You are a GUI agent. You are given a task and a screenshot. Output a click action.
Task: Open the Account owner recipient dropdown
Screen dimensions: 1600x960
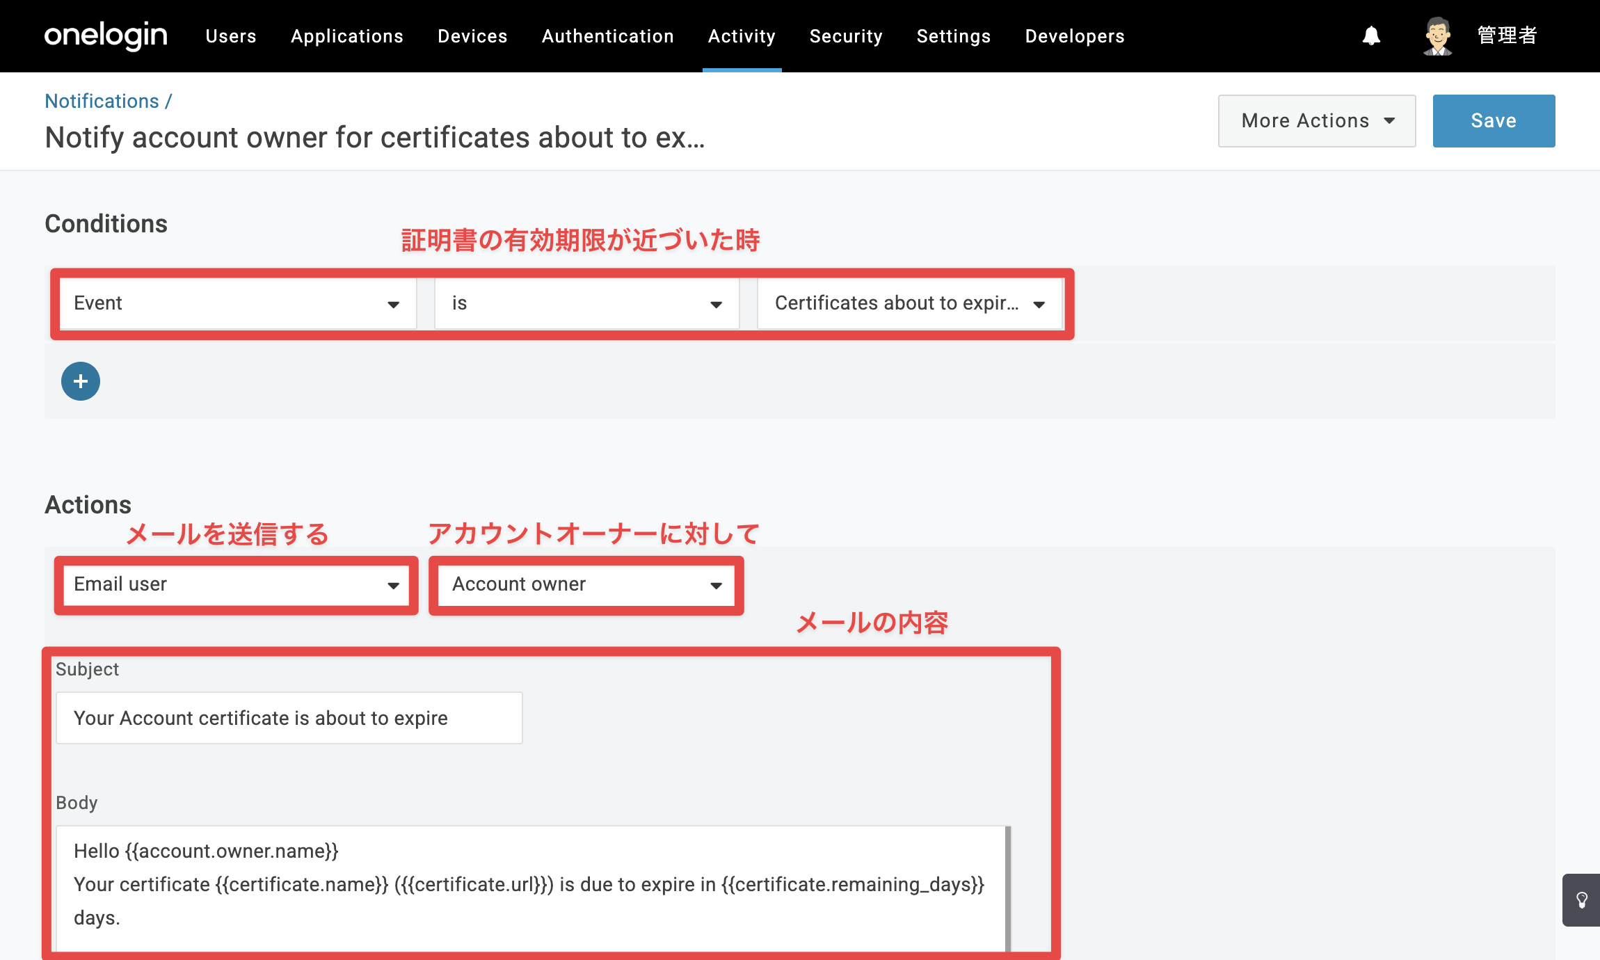pyautogui.click(x=586, y=585)
